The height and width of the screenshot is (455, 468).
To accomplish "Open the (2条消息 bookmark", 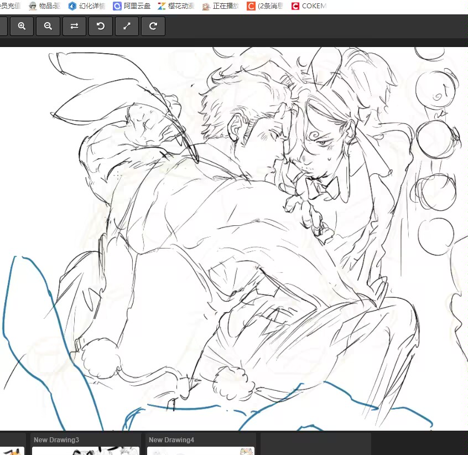I will click(265, 6).
